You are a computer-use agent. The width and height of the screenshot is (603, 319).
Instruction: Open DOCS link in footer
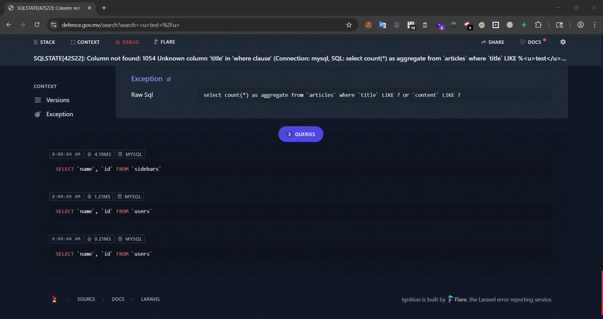[x=118, y=299]
